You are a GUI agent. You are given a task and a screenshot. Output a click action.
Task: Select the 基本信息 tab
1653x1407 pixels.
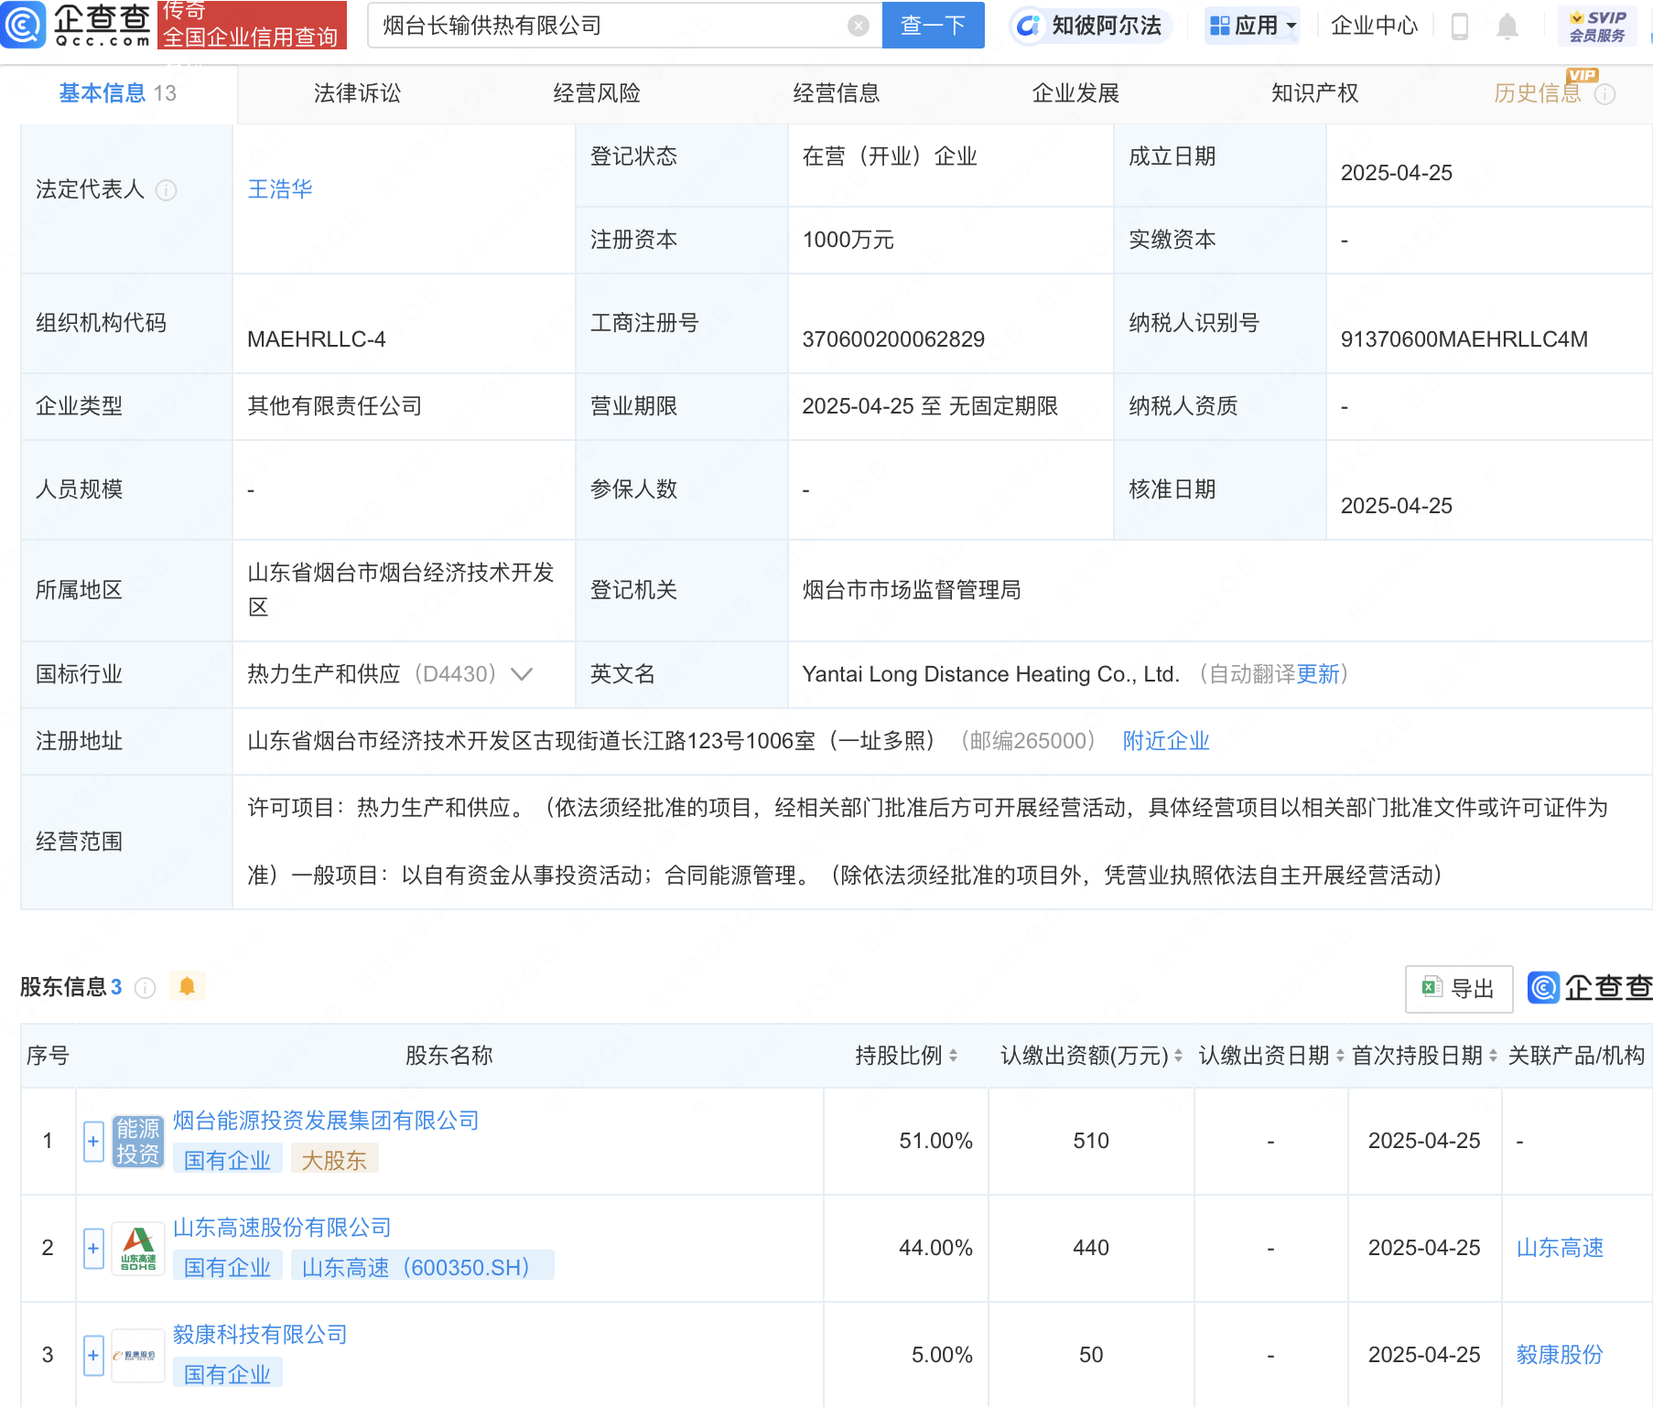(118, 93)
